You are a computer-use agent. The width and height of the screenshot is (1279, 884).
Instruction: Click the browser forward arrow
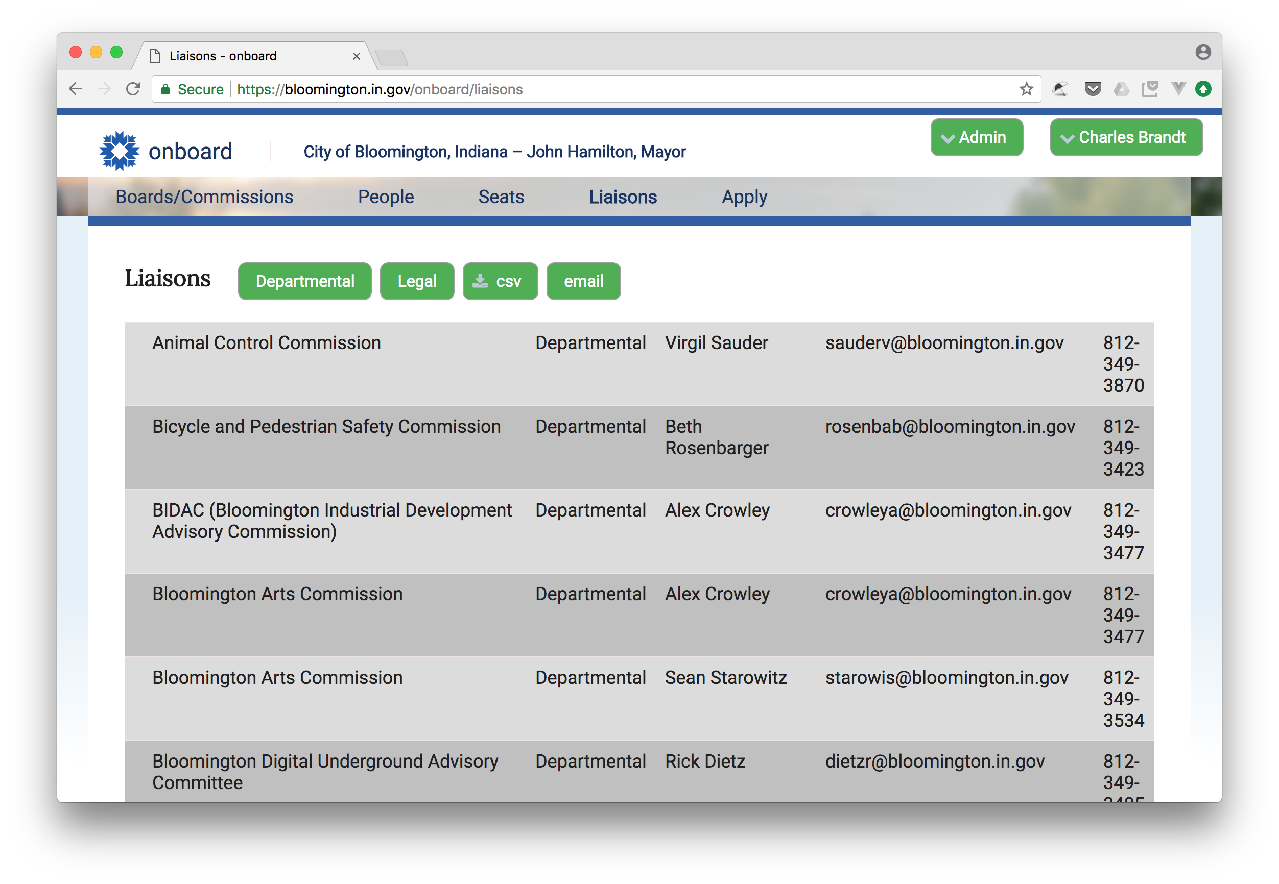click(x=104, y=89)
